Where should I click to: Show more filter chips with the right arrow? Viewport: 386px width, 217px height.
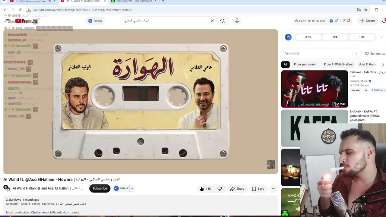click(x=383, y=64)
